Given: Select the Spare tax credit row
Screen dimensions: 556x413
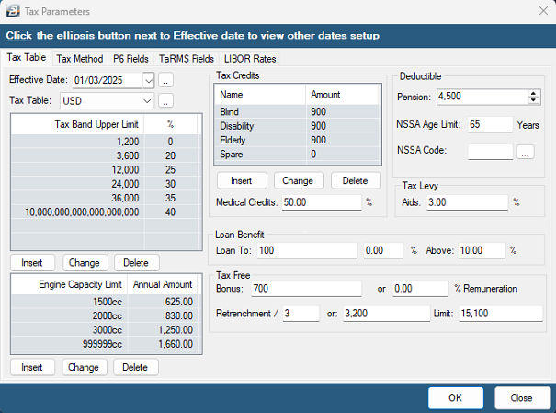Looking at the screenshot, I should 297,154.
